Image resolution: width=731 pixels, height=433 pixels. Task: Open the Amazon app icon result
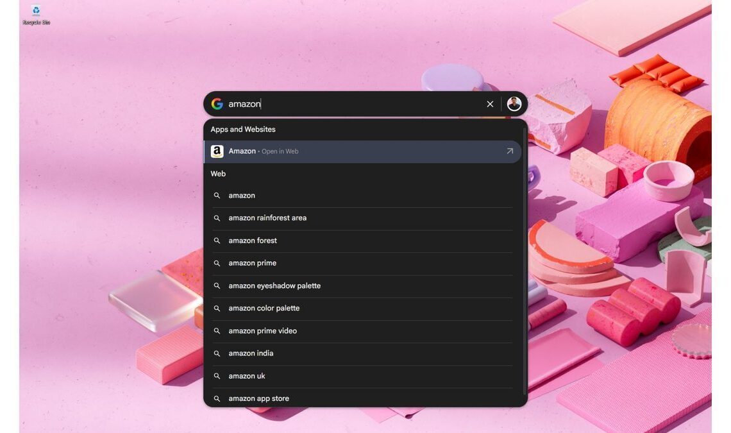click(217, 151)
